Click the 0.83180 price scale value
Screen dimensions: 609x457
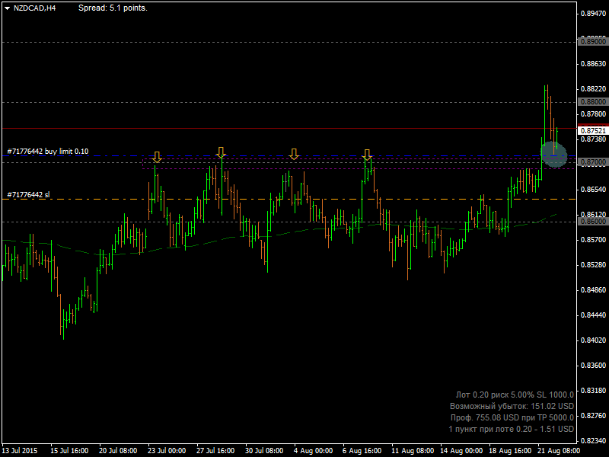pyautogui.click(x=593, y=391)
